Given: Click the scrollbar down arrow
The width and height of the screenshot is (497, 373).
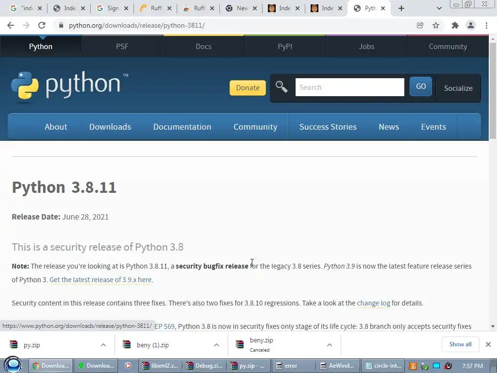Looking at the screenshot, I should (x=493, y=326).
